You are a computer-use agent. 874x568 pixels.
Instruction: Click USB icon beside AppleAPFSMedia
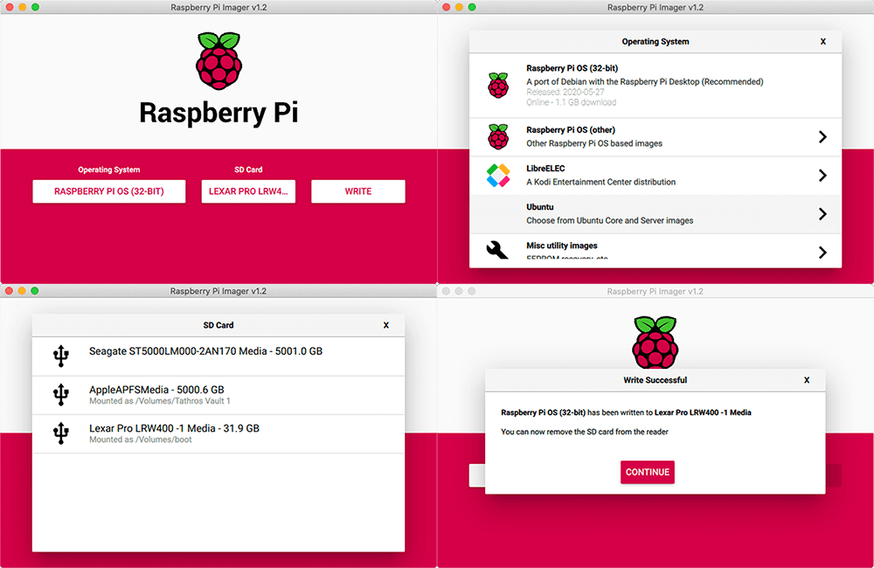61,394
